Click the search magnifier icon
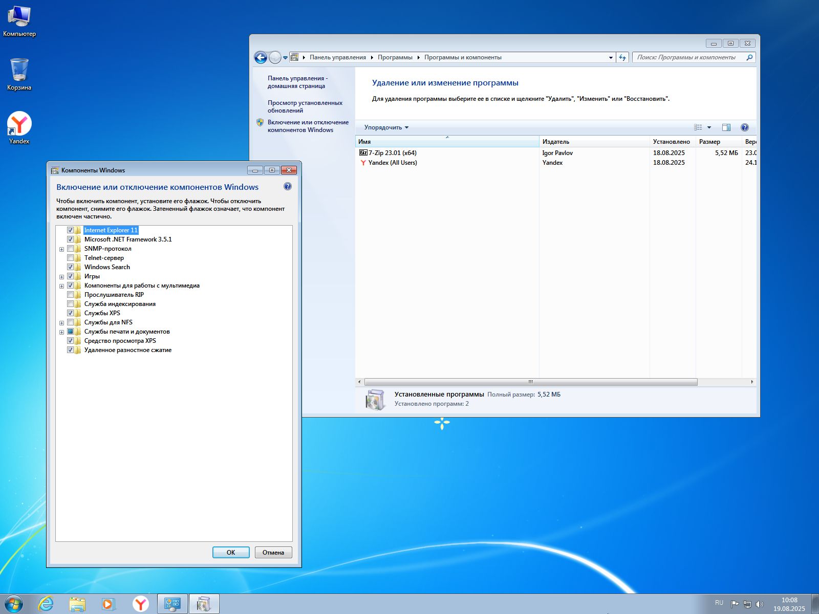819x614 pixels. 749,57
